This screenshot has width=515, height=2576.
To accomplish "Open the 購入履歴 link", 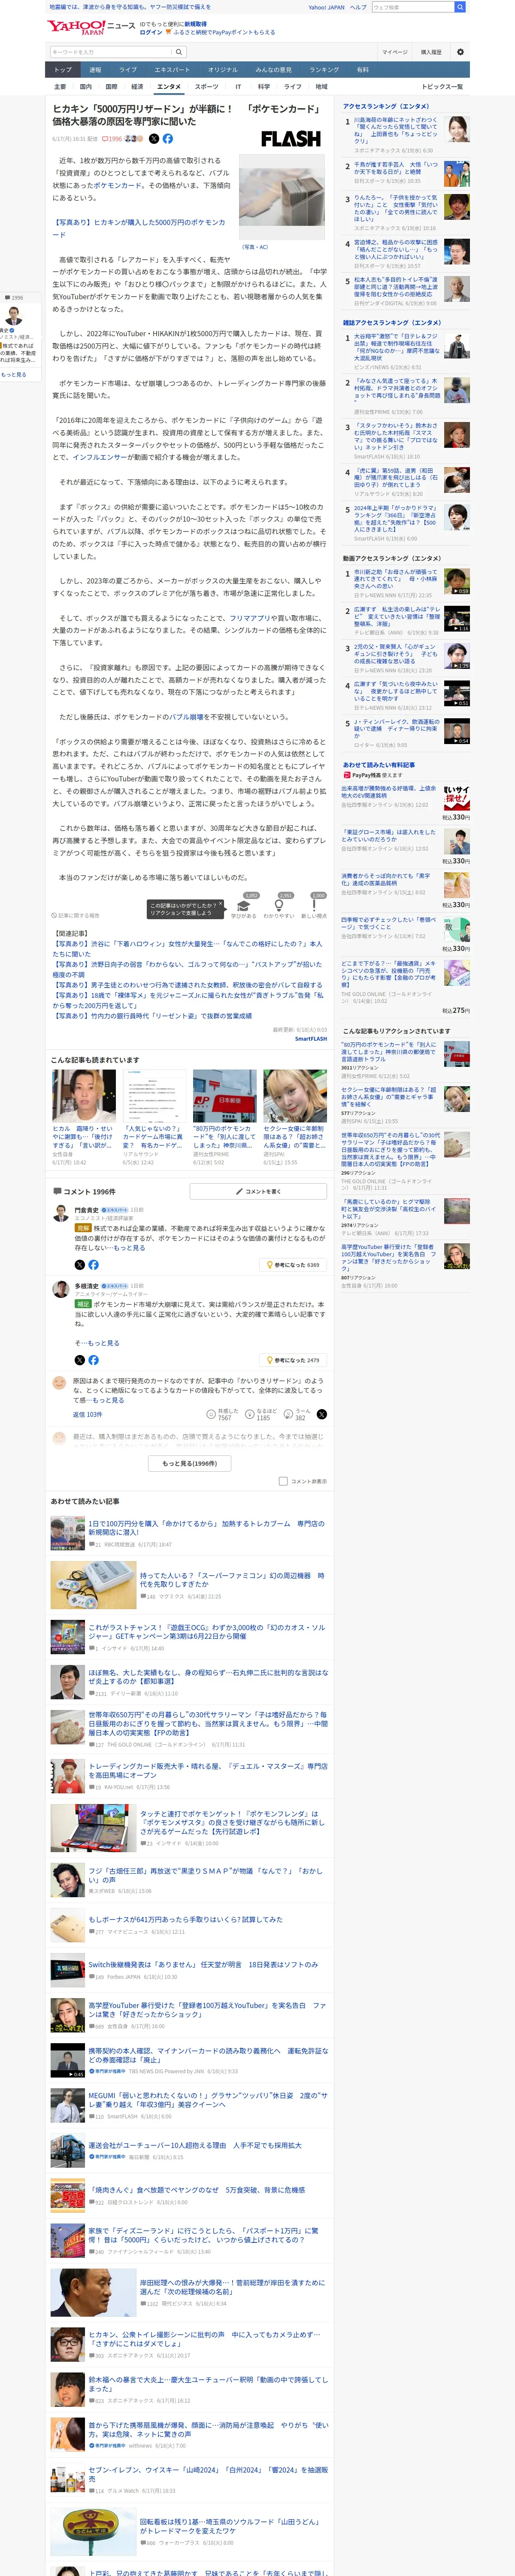I will 431,52.
